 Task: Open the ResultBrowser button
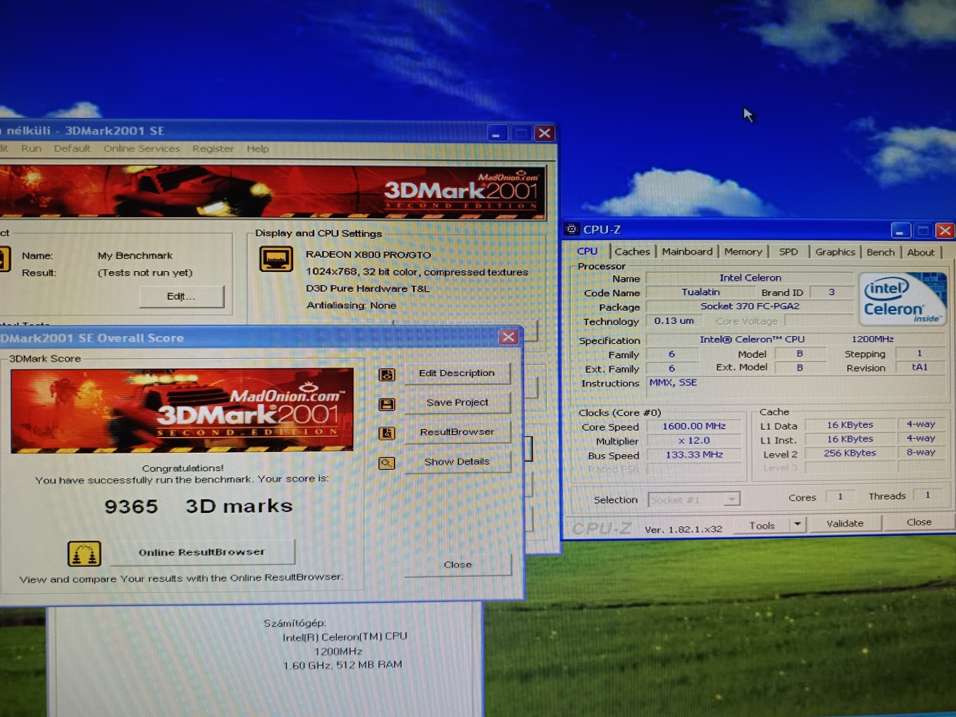click(457, 432)
